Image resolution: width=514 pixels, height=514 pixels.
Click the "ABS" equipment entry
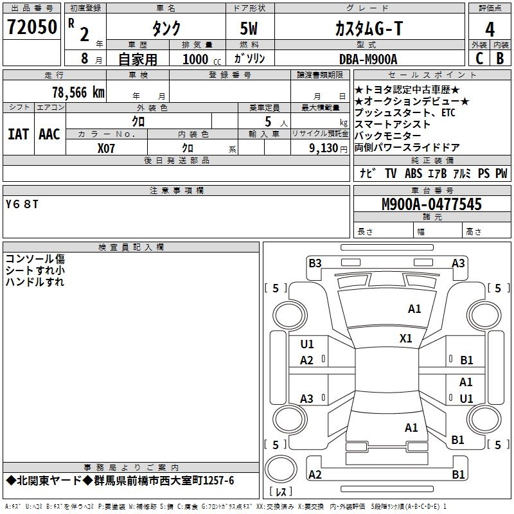coord(413,173)
